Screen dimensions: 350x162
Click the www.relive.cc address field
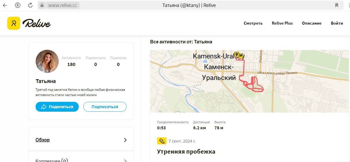point(63,5)
